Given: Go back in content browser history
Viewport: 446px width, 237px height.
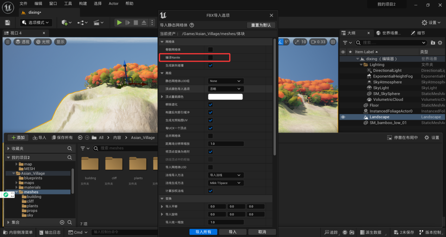Looking at the screenshot, I should [x=80, y=138].
